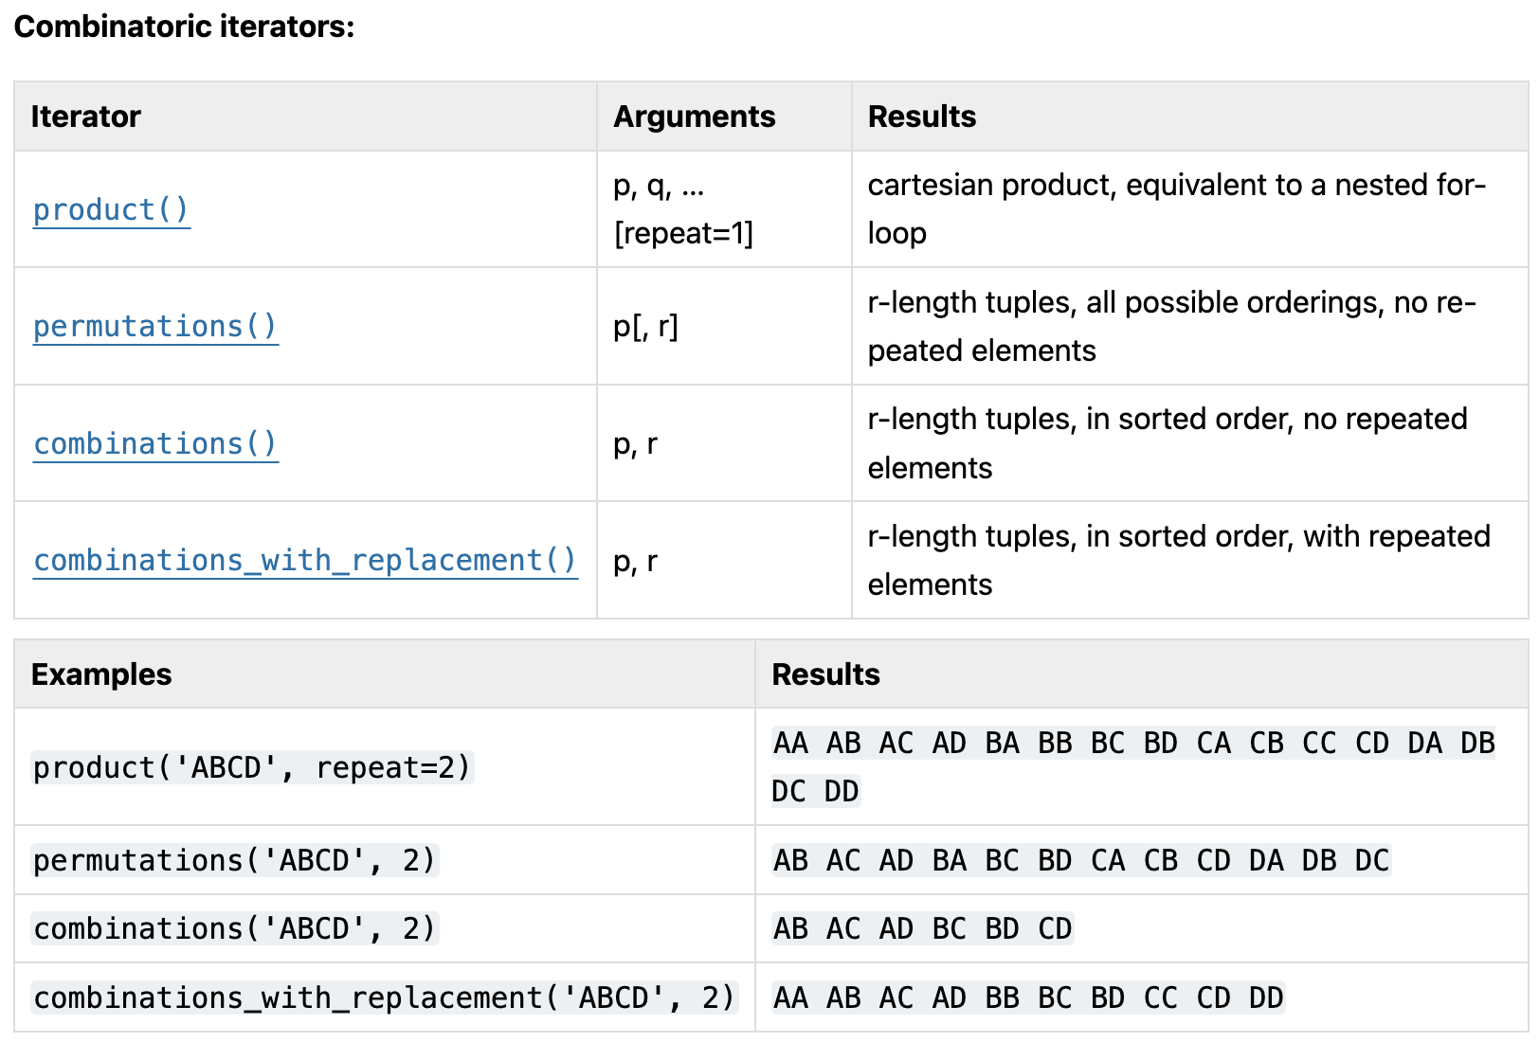The height and width of the screenshot is (1042, 1539).
Task: Click the 'AB AC AD BC BD CD' result
Action: pyautogui.click(x=922, y=928)
